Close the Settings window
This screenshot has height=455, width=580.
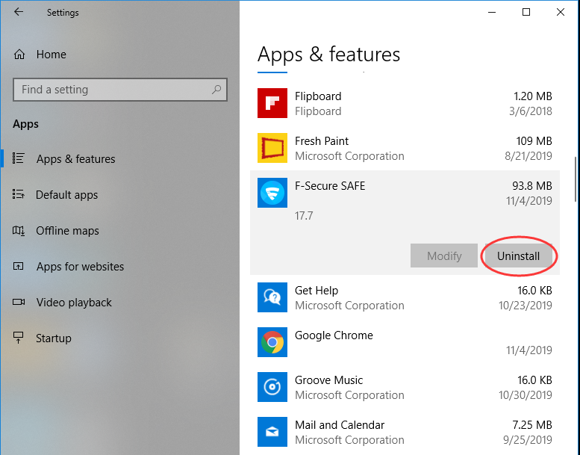(x=561, y=12)
